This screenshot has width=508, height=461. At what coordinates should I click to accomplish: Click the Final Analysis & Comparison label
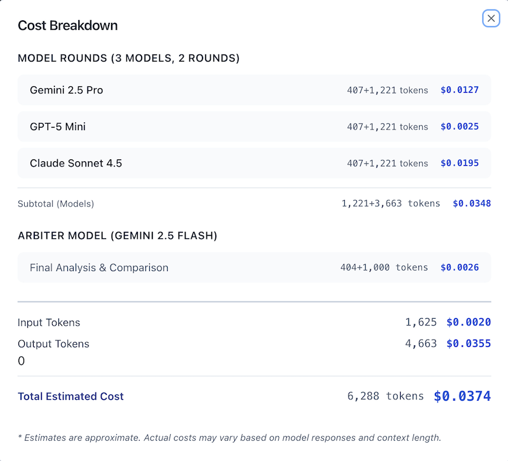[x=99, y=268]
